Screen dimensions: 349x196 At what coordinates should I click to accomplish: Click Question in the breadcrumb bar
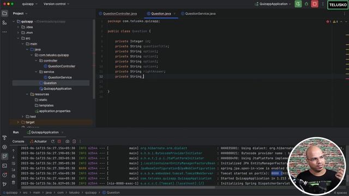(111, 193)
